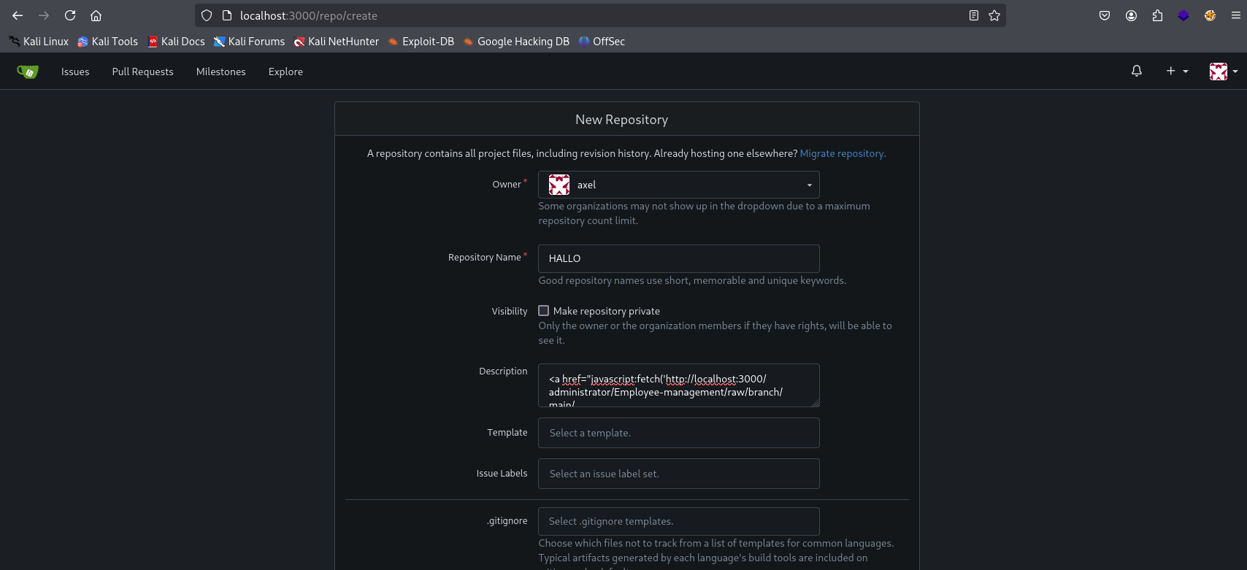Screen dimensions: 1247x570
Task: Bookmark this page with the star icon
Action: [x=994, y=15]
